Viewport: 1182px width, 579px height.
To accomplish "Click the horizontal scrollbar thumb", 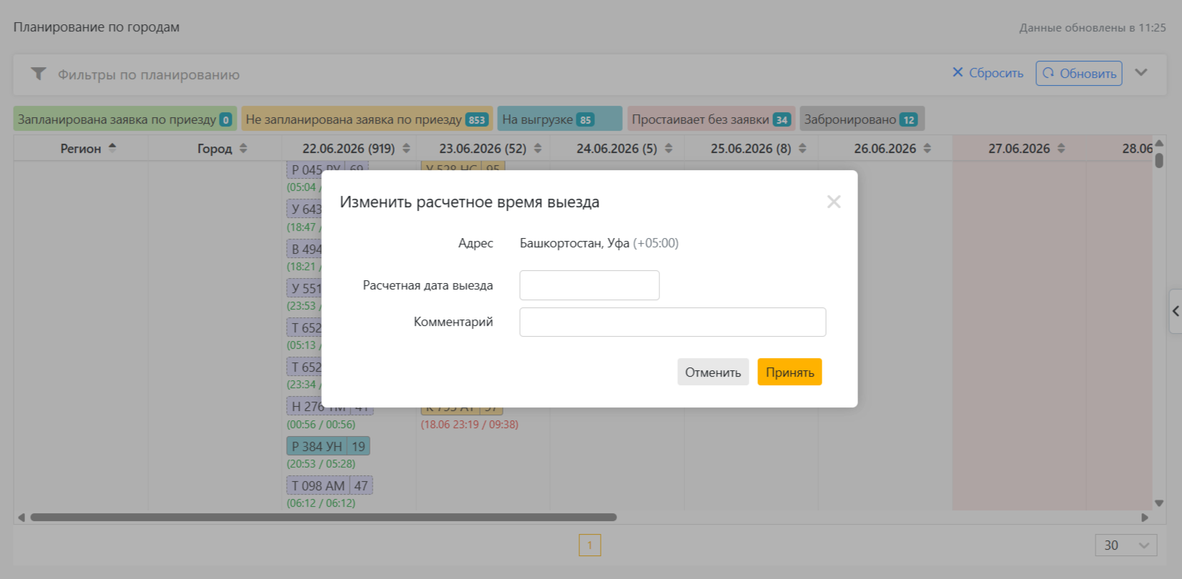I will [x=323, y=517].
